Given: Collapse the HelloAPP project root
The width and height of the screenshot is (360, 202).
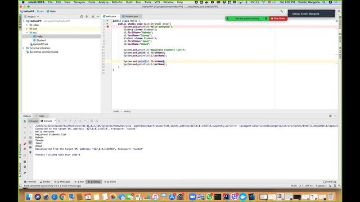Looking at the screenshot, I should [24, 21].
